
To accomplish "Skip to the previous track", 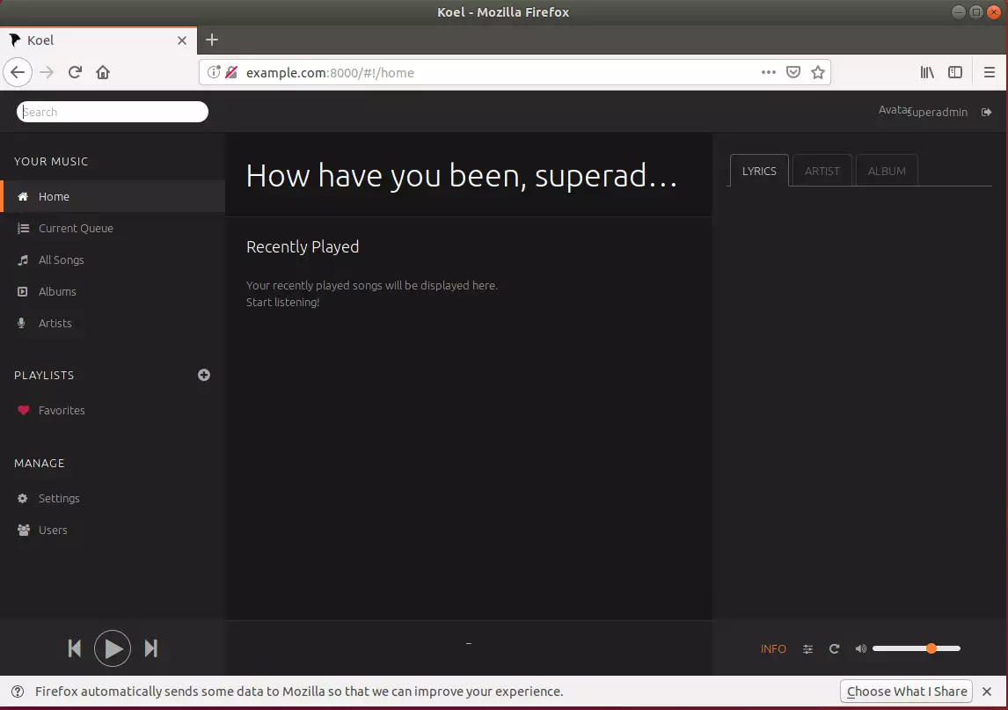I will tap(75, 648).
